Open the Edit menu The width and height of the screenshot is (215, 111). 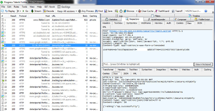coord(9,7)
